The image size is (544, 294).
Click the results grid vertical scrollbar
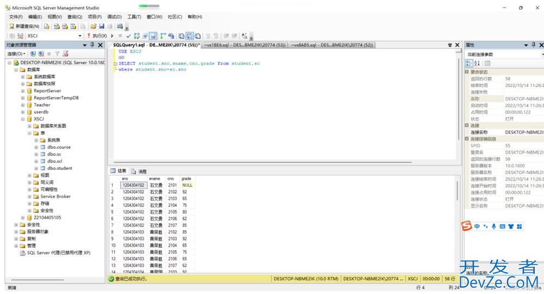(458, 191)
